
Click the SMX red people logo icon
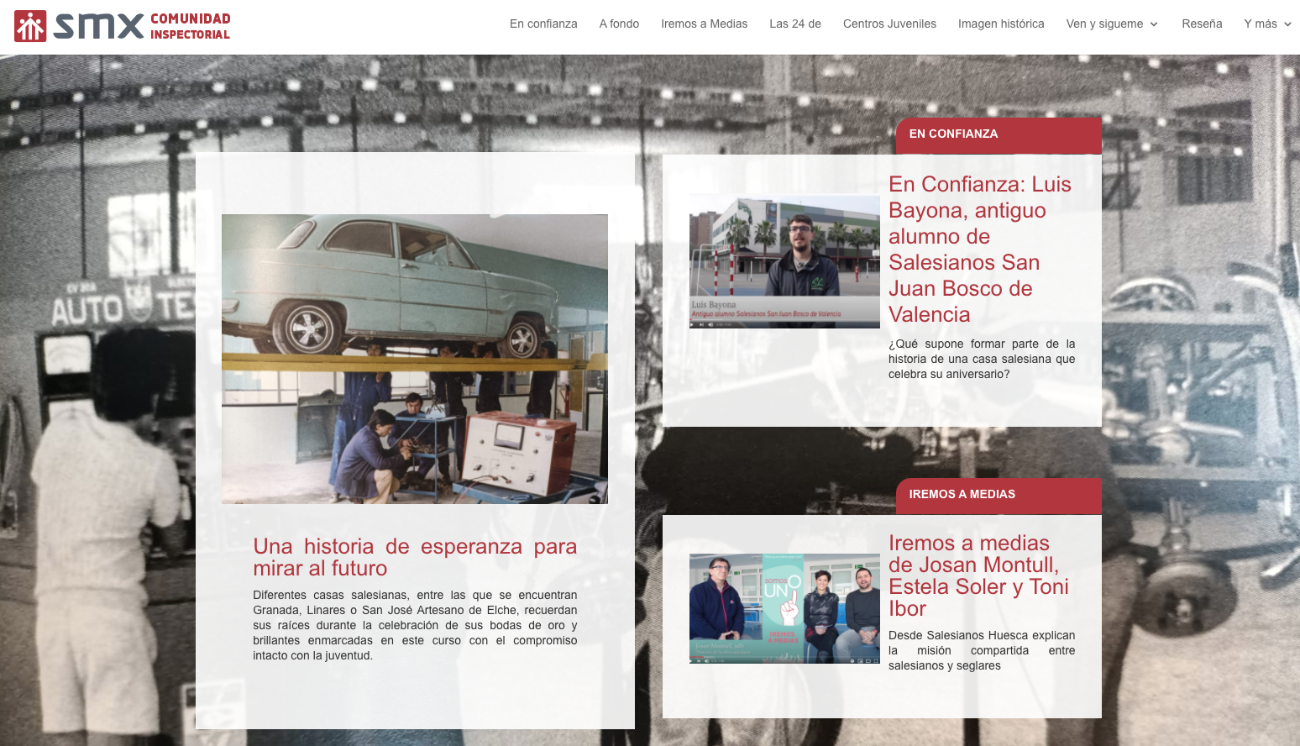[30, 26]
